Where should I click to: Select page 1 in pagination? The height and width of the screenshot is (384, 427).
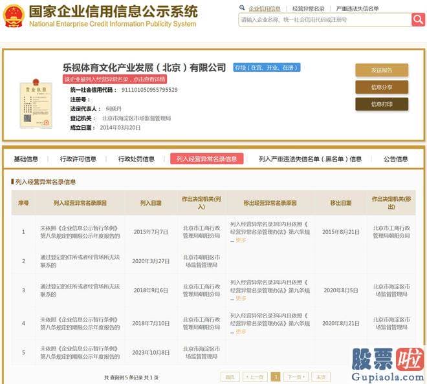click(x=276, y=377)
